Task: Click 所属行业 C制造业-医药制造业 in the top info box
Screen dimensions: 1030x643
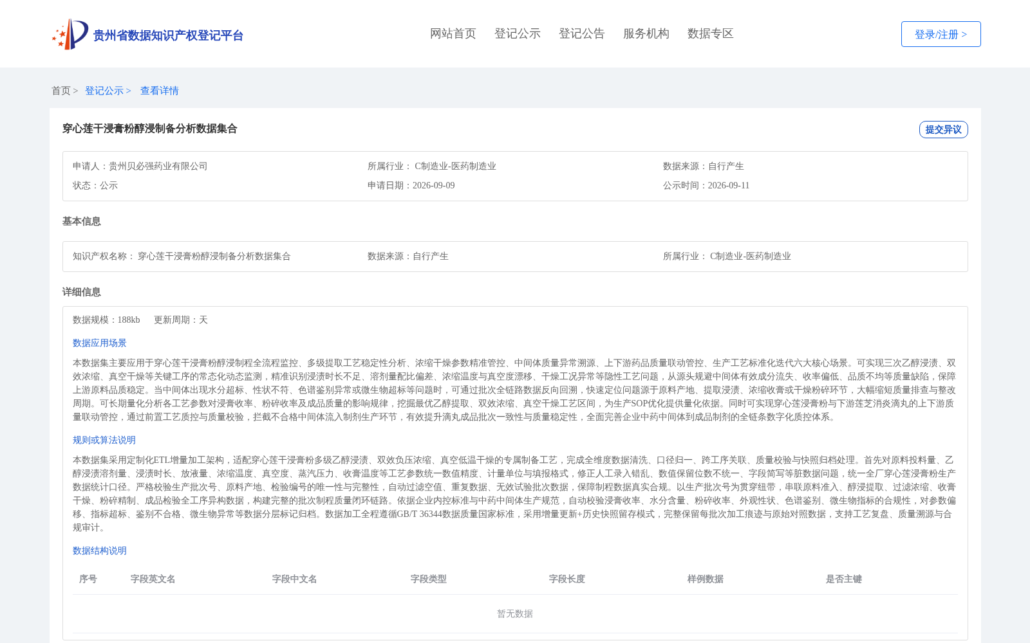Action: point(432,166)
